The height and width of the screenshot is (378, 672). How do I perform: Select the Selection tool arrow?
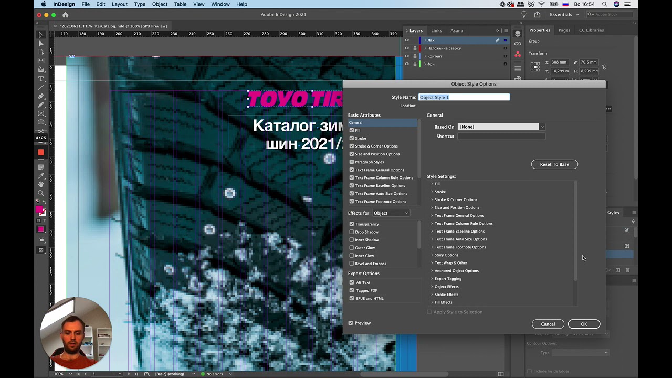[41, 35]
